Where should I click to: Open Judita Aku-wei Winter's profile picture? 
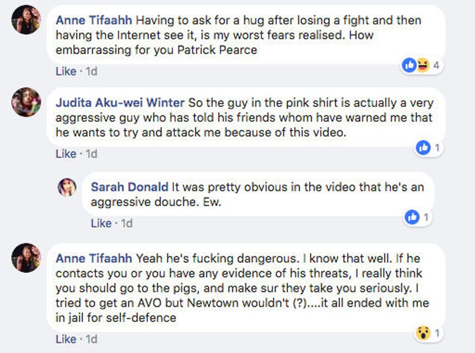pos(26,102)
